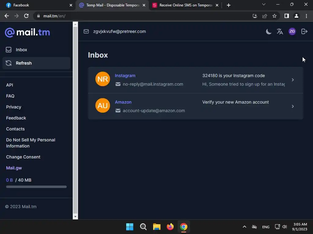Close the Receive Online SMS tab
The width and height of the screenshot is (313, 234).
pos(217,5)
